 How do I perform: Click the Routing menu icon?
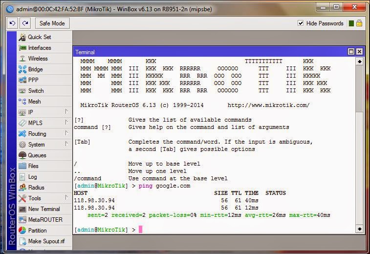click(x=22, y=134)
